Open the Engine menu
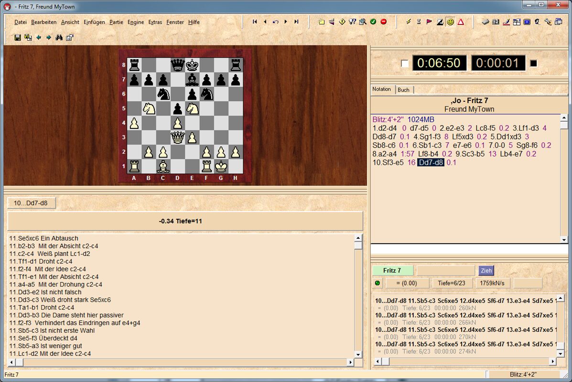572x382 pixels. [x=136, y=22]
